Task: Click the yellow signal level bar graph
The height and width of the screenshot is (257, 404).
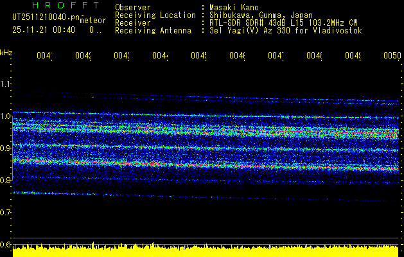Action: pyautogui.click(x=206, y=251)
